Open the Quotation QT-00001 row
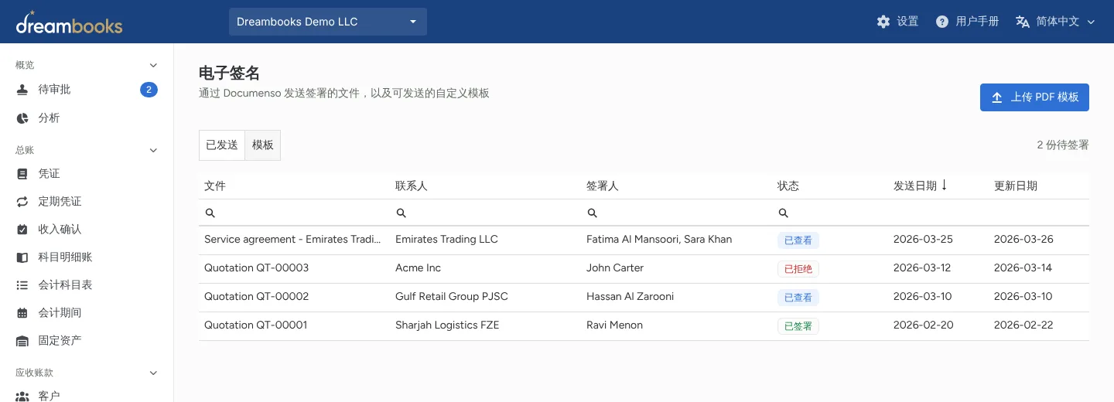Viewport: 1114px width, 402px height. (x=644, y=326)
